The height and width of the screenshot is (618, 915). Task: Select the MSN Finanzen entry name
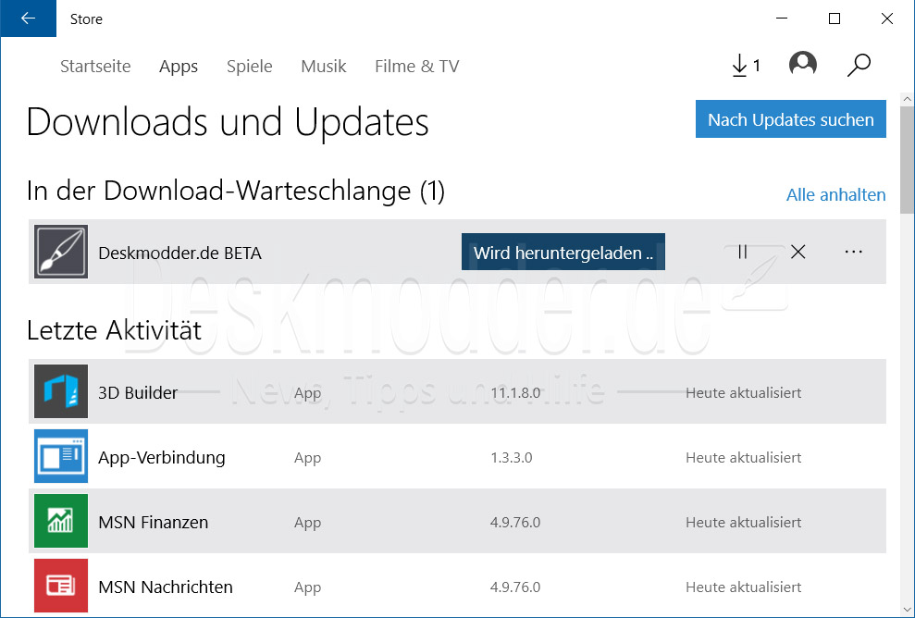[x=153, y=523]
